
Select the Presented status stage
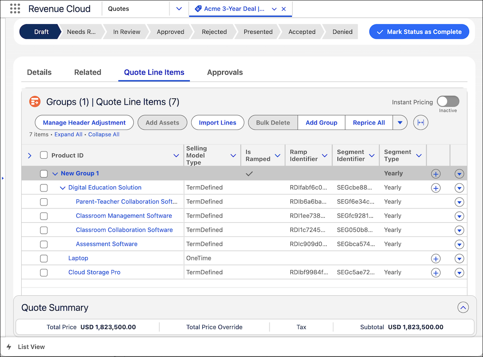258,32
